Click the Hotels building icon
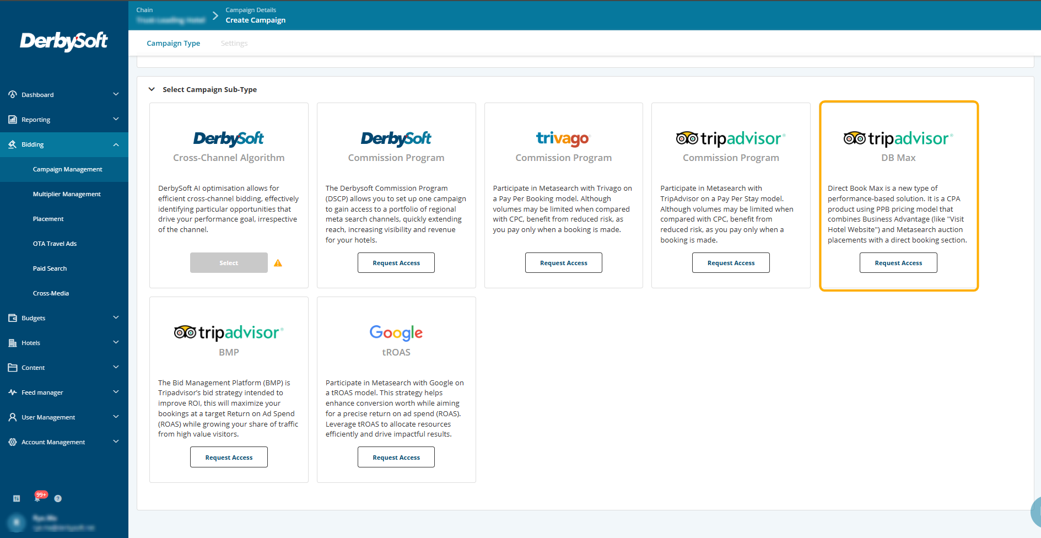The width and height of the screenshot is (1041, 538). tap(12, 343)
